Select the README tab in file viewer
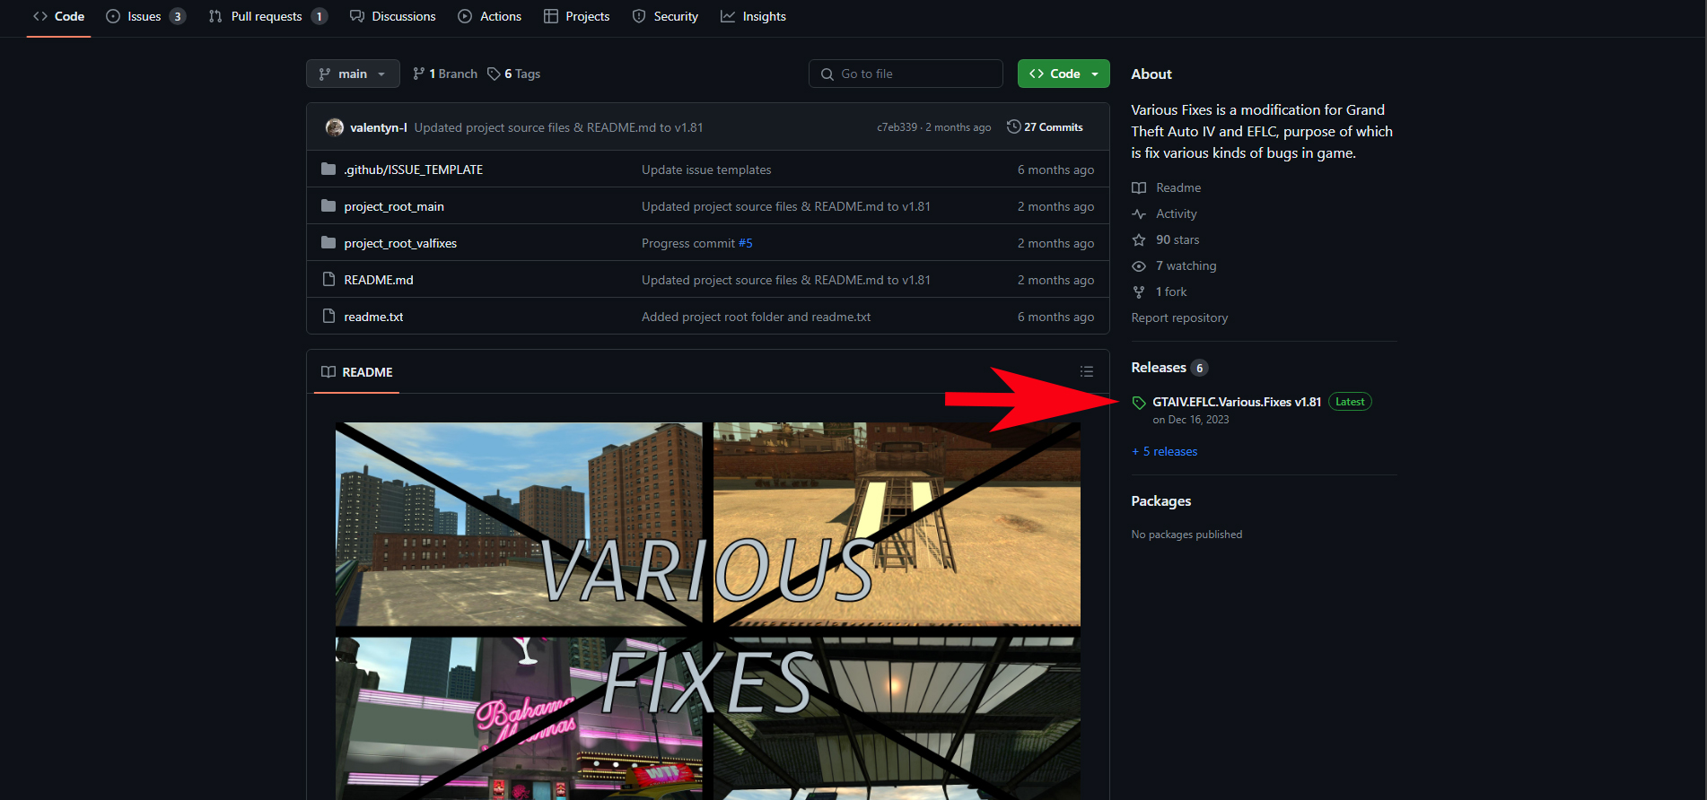1707x800 pixels. coord(357,372)
